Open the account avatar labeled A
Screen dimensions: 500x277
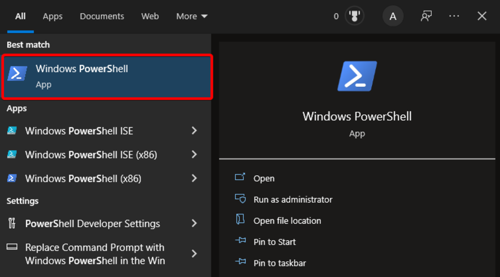pos(393,16)
